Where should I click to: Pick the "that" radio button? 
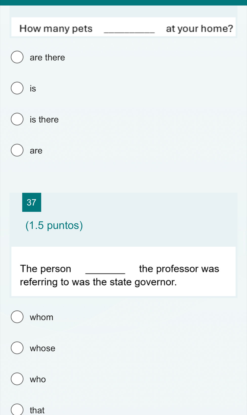(x=17, y=410)
